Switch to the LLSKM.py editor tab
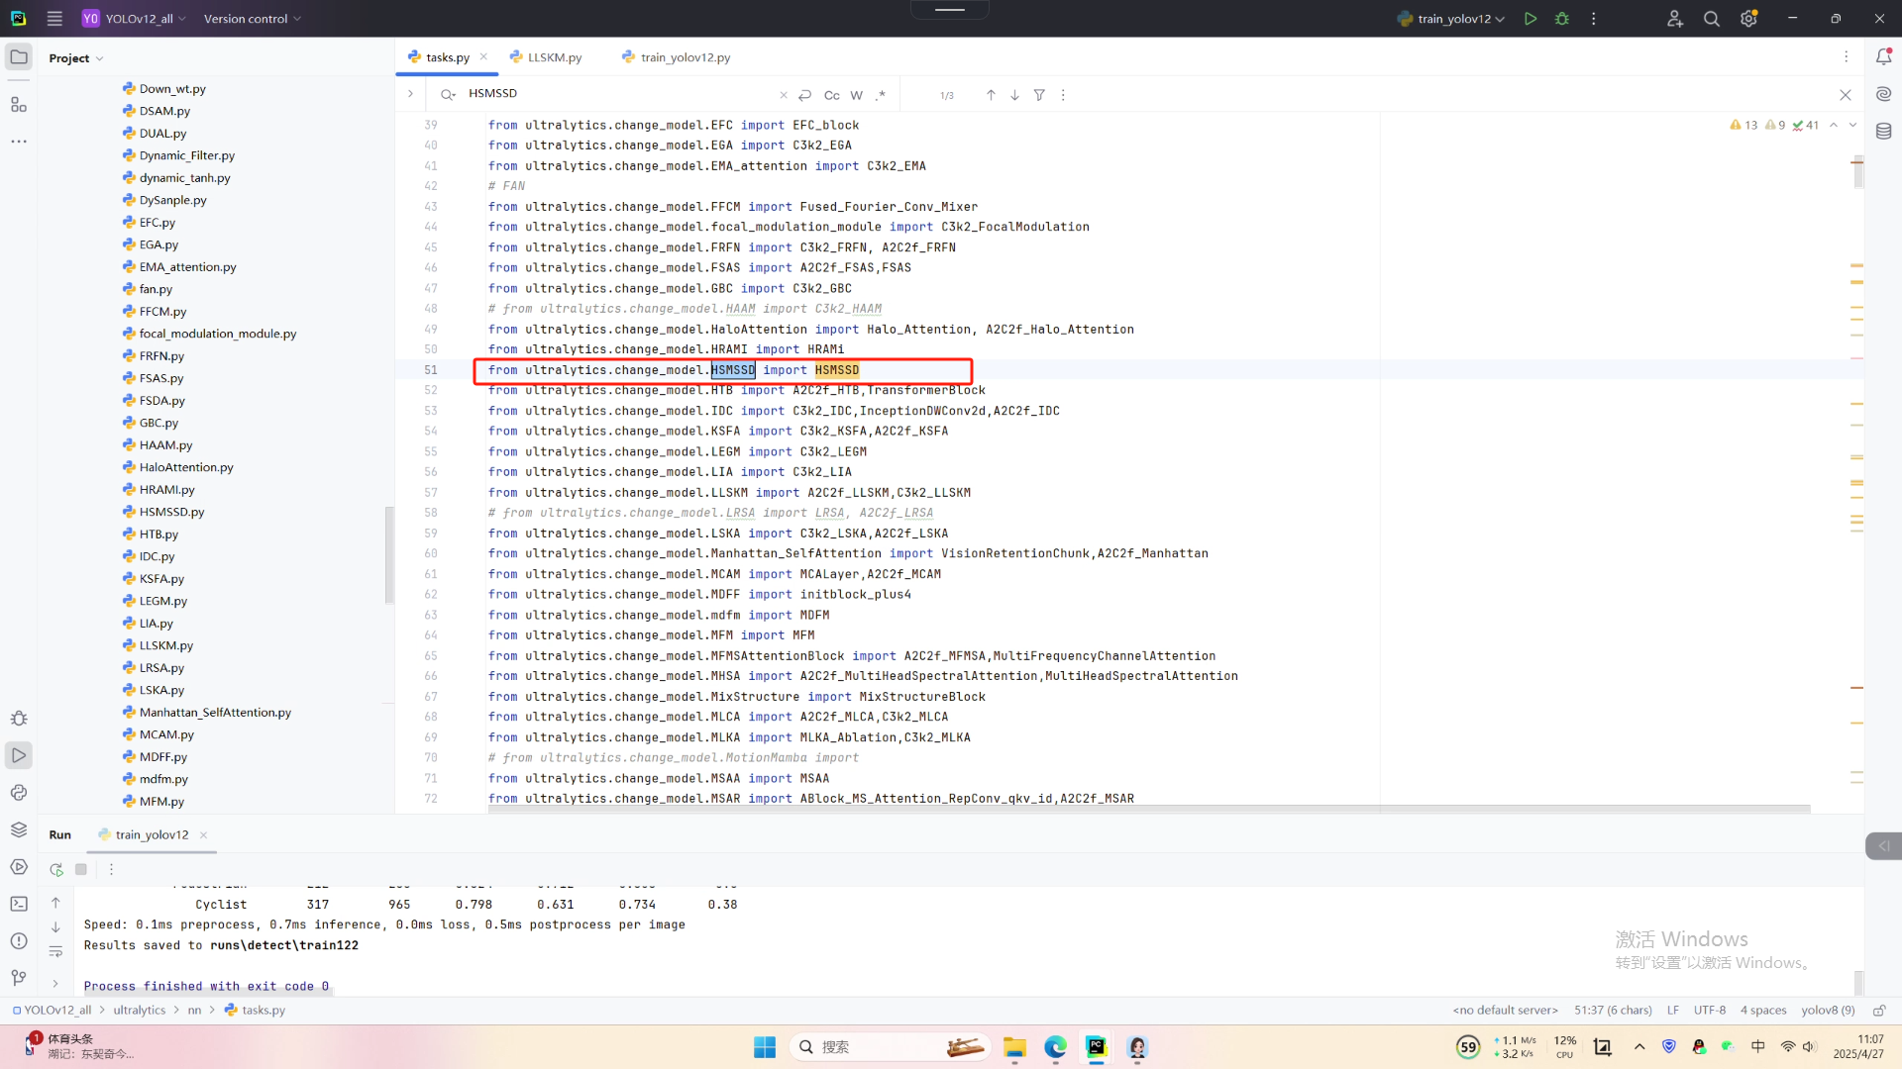The width and height of the screenshot is (1902, 1069). click(554, 57)
